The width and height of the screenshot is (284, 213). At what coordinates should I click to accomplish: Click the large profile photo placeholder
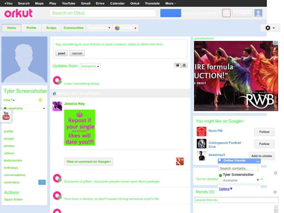point(24,59)
